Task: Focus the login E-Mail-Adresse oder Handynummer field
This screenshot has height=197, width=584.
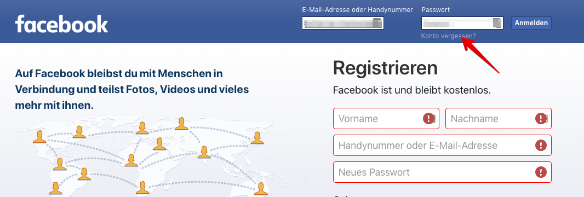Action: tap(343, 23)
